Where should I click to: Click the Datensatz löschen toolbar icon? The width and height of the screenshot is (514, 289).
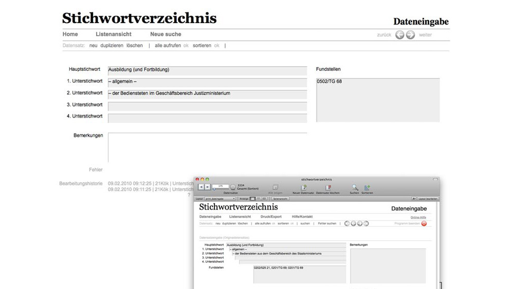click(327, 188)
